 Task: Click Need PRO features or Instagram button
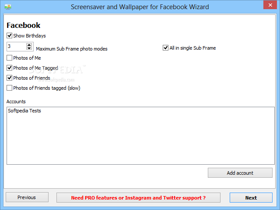(138, 197)
